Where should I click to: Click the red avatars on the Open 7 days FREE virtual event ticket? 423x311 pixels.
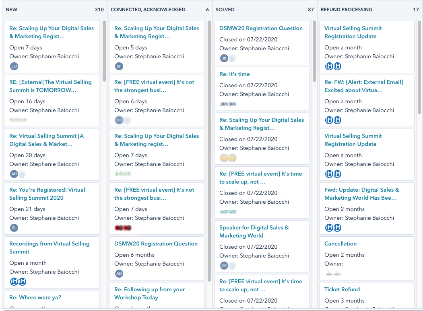pyautogui.click(x=123, y=228)
